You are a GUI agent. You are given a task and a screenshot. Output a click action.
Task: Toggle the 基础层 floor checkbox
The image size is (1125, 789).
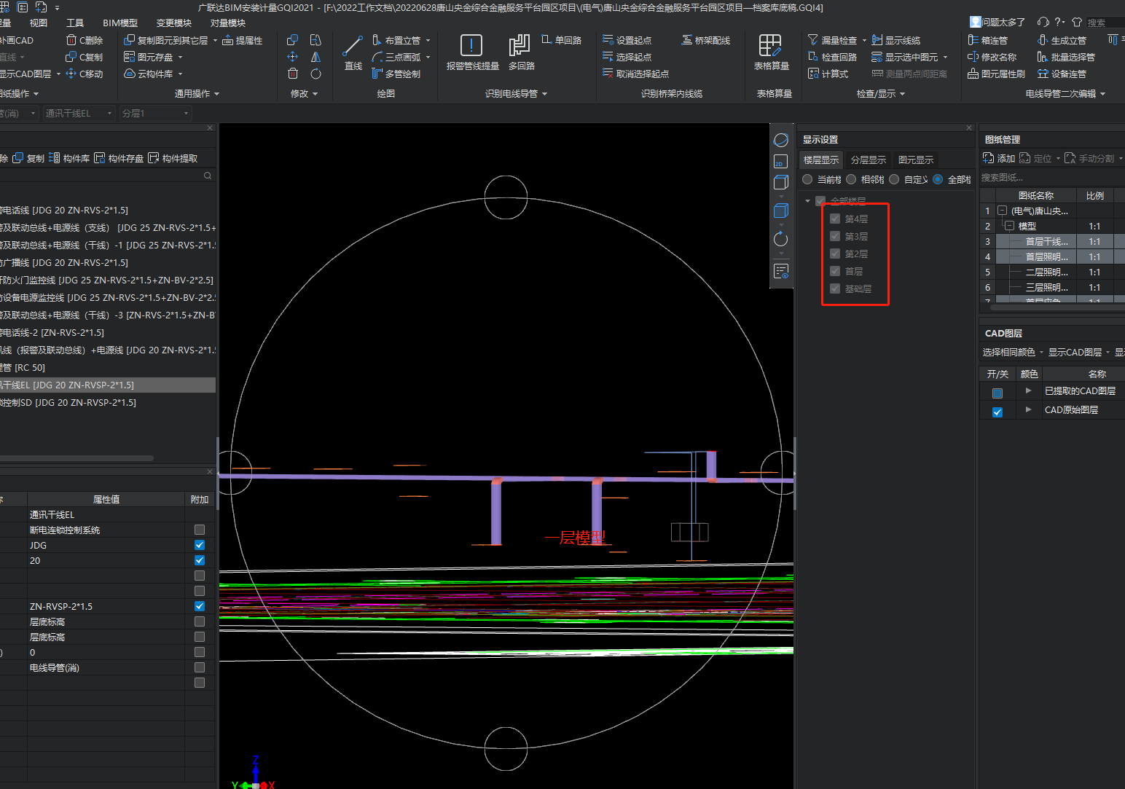click(835, 288)
